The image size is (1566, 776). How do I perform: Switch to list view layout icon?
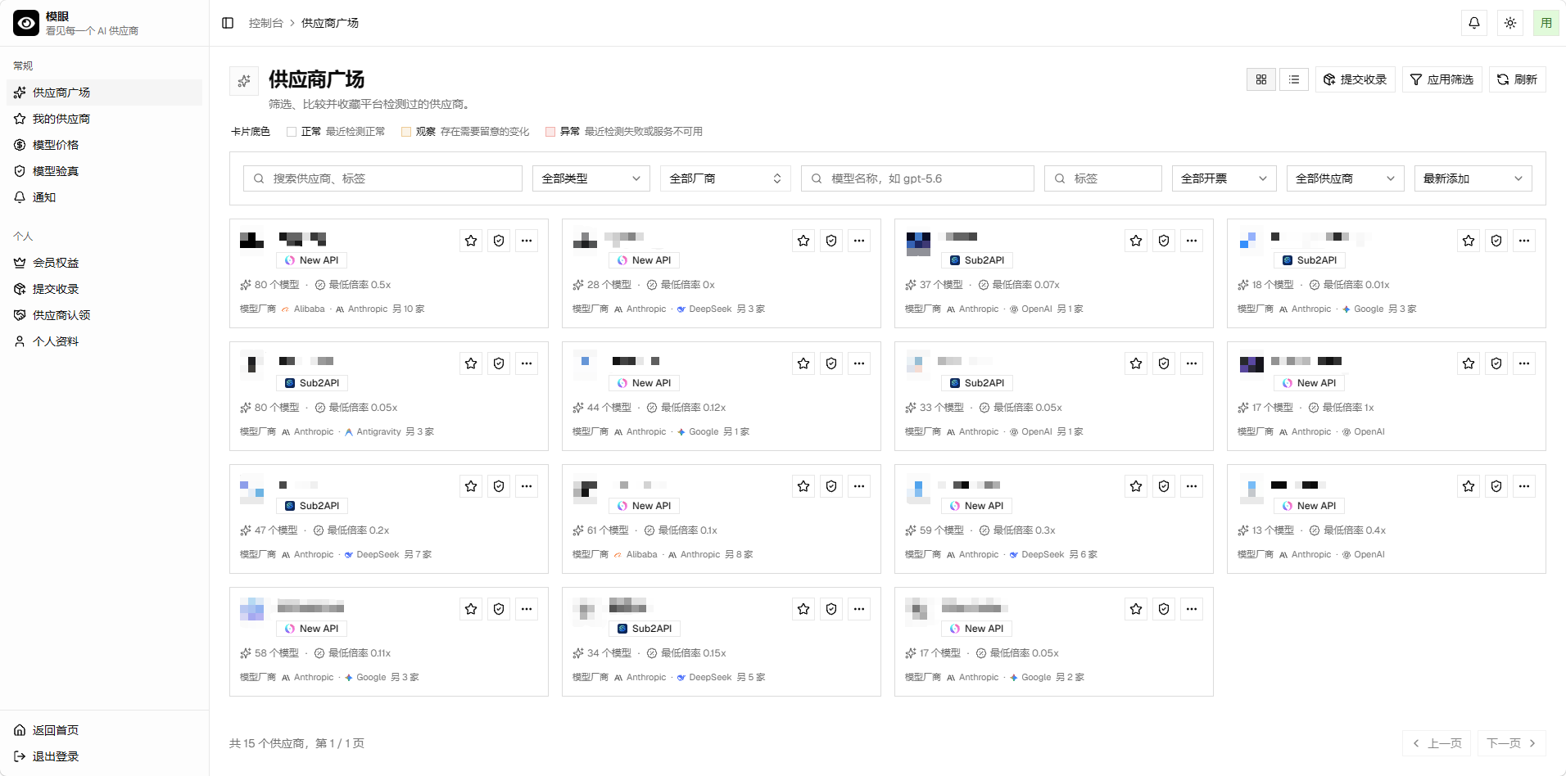1294,79
